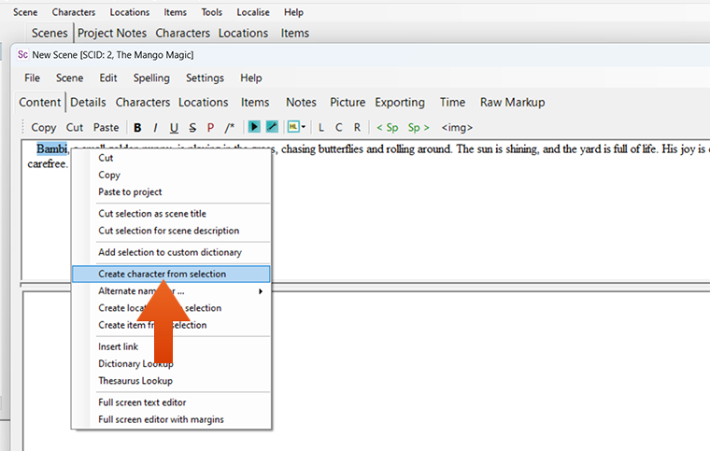Switch to the Exporting tab
The height and width of the screenshot is (451, 710).
click(x=400, y=103)
